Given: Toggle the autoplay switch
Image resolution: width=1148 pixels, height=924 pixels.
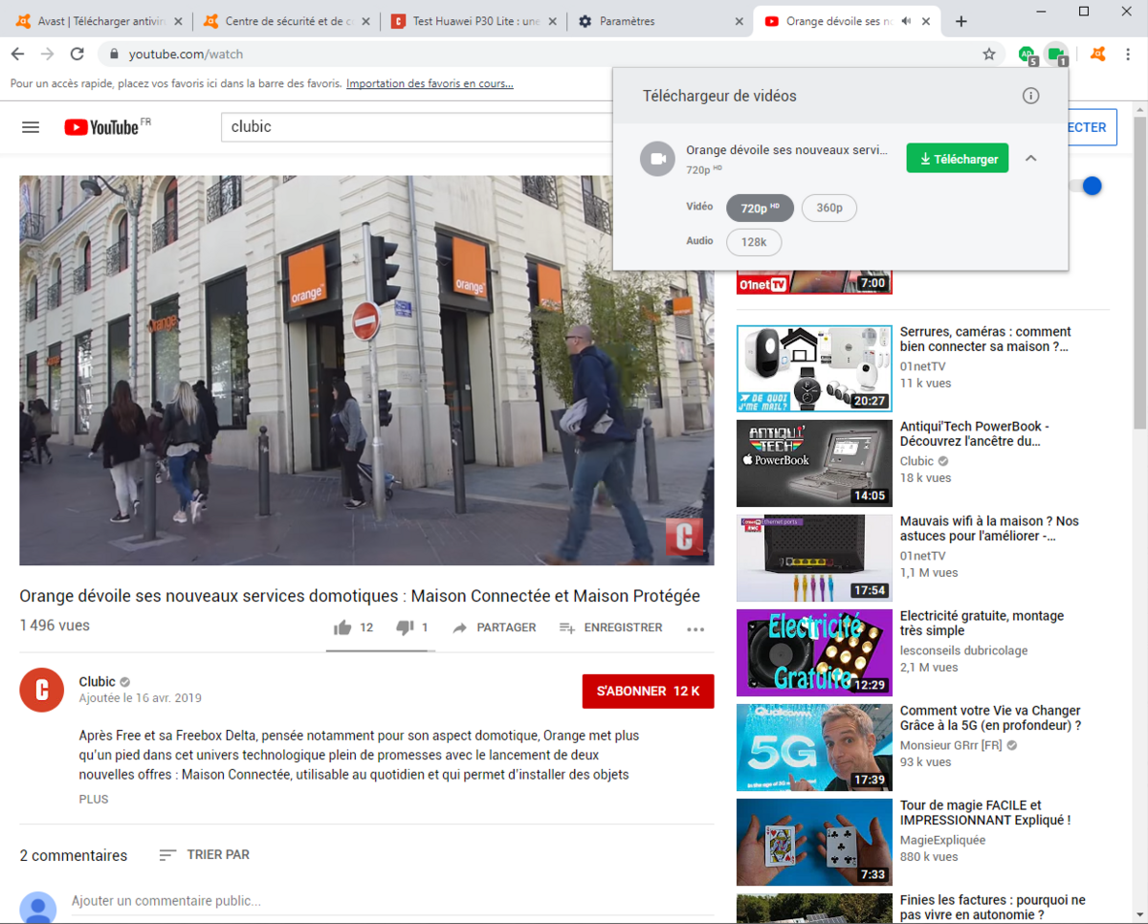Looking at the screenshot, I should [x=1088, y=186].
